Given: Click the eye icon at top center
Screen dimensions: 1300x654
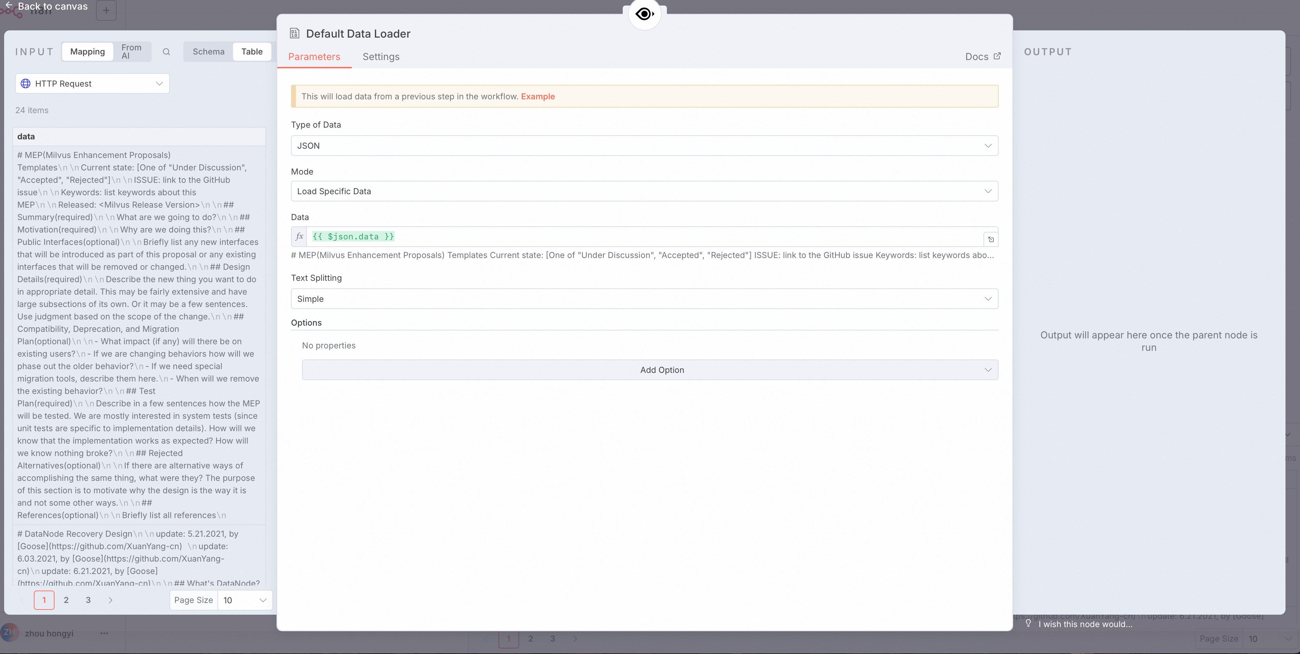Looking at the screenshot, I should tap(644, 14).
